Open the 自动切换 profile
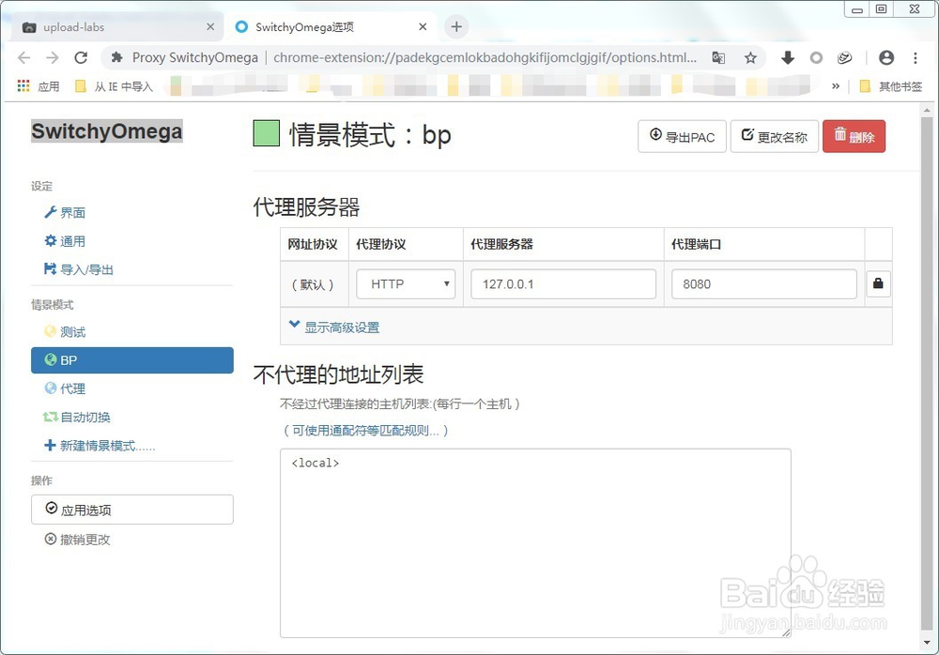Screen dimensions: 939x655 77,418
